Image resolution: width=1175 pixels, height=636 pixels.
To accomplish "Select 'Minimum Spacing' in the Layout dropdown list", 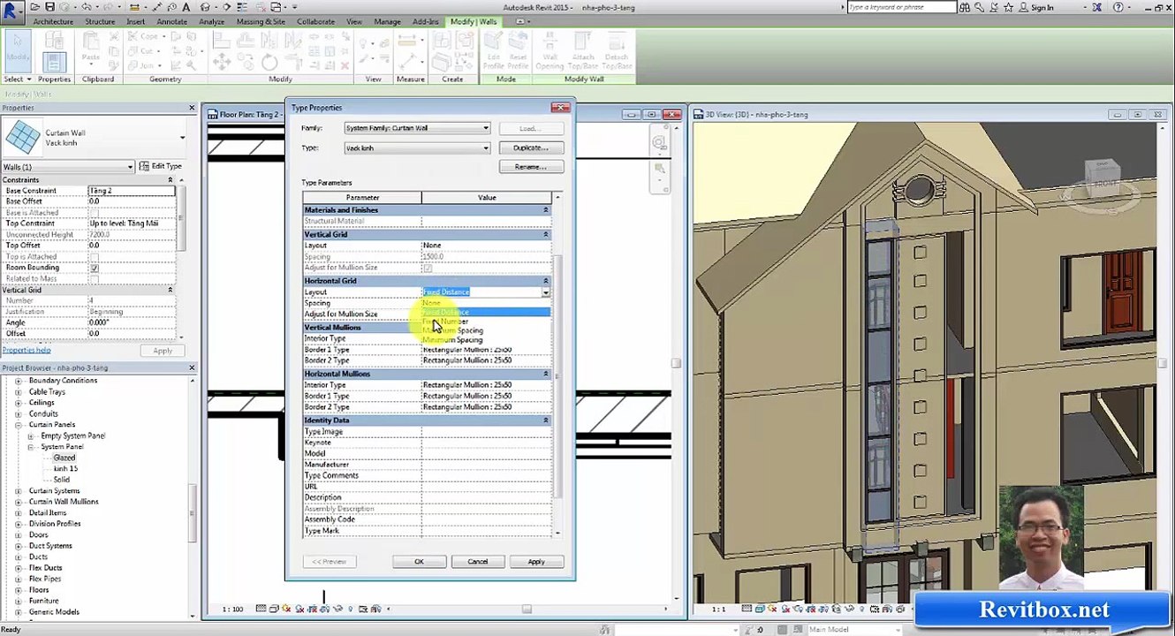I will pos(486,340).
